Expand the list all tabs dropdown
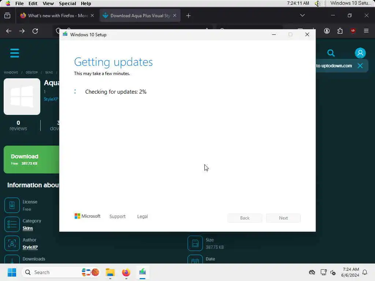The image size is (375, 281). coord(302,15)
